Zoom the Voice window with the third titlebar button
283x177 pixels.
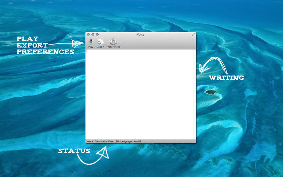(x=97, y=34)
